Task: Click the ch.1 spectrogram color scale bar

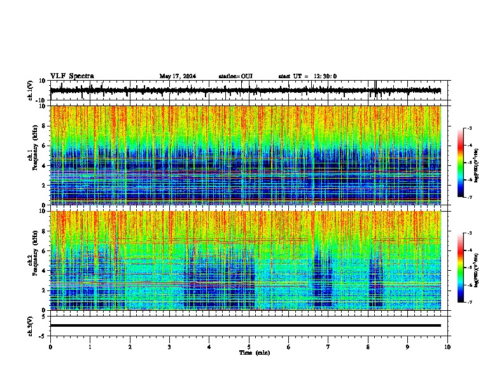Action: click(461, 163)
